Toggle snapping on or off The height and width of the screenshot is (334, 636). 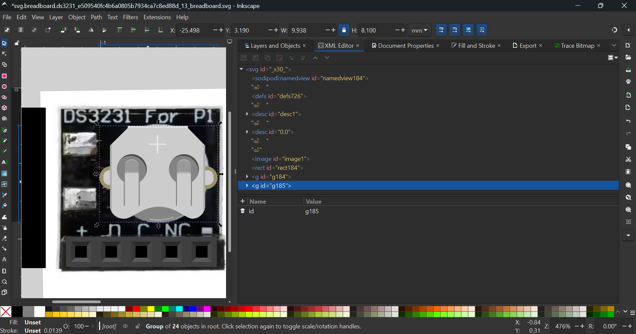614,30
